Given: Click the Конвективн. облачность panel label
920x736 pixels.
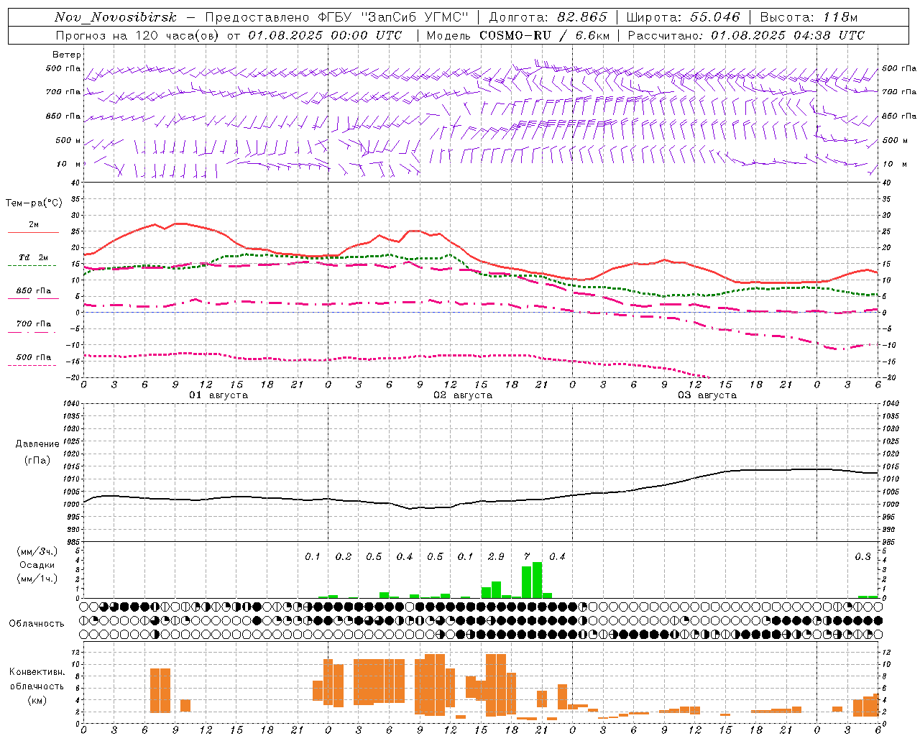Looking at the screenshot, I should pos(37,672).
